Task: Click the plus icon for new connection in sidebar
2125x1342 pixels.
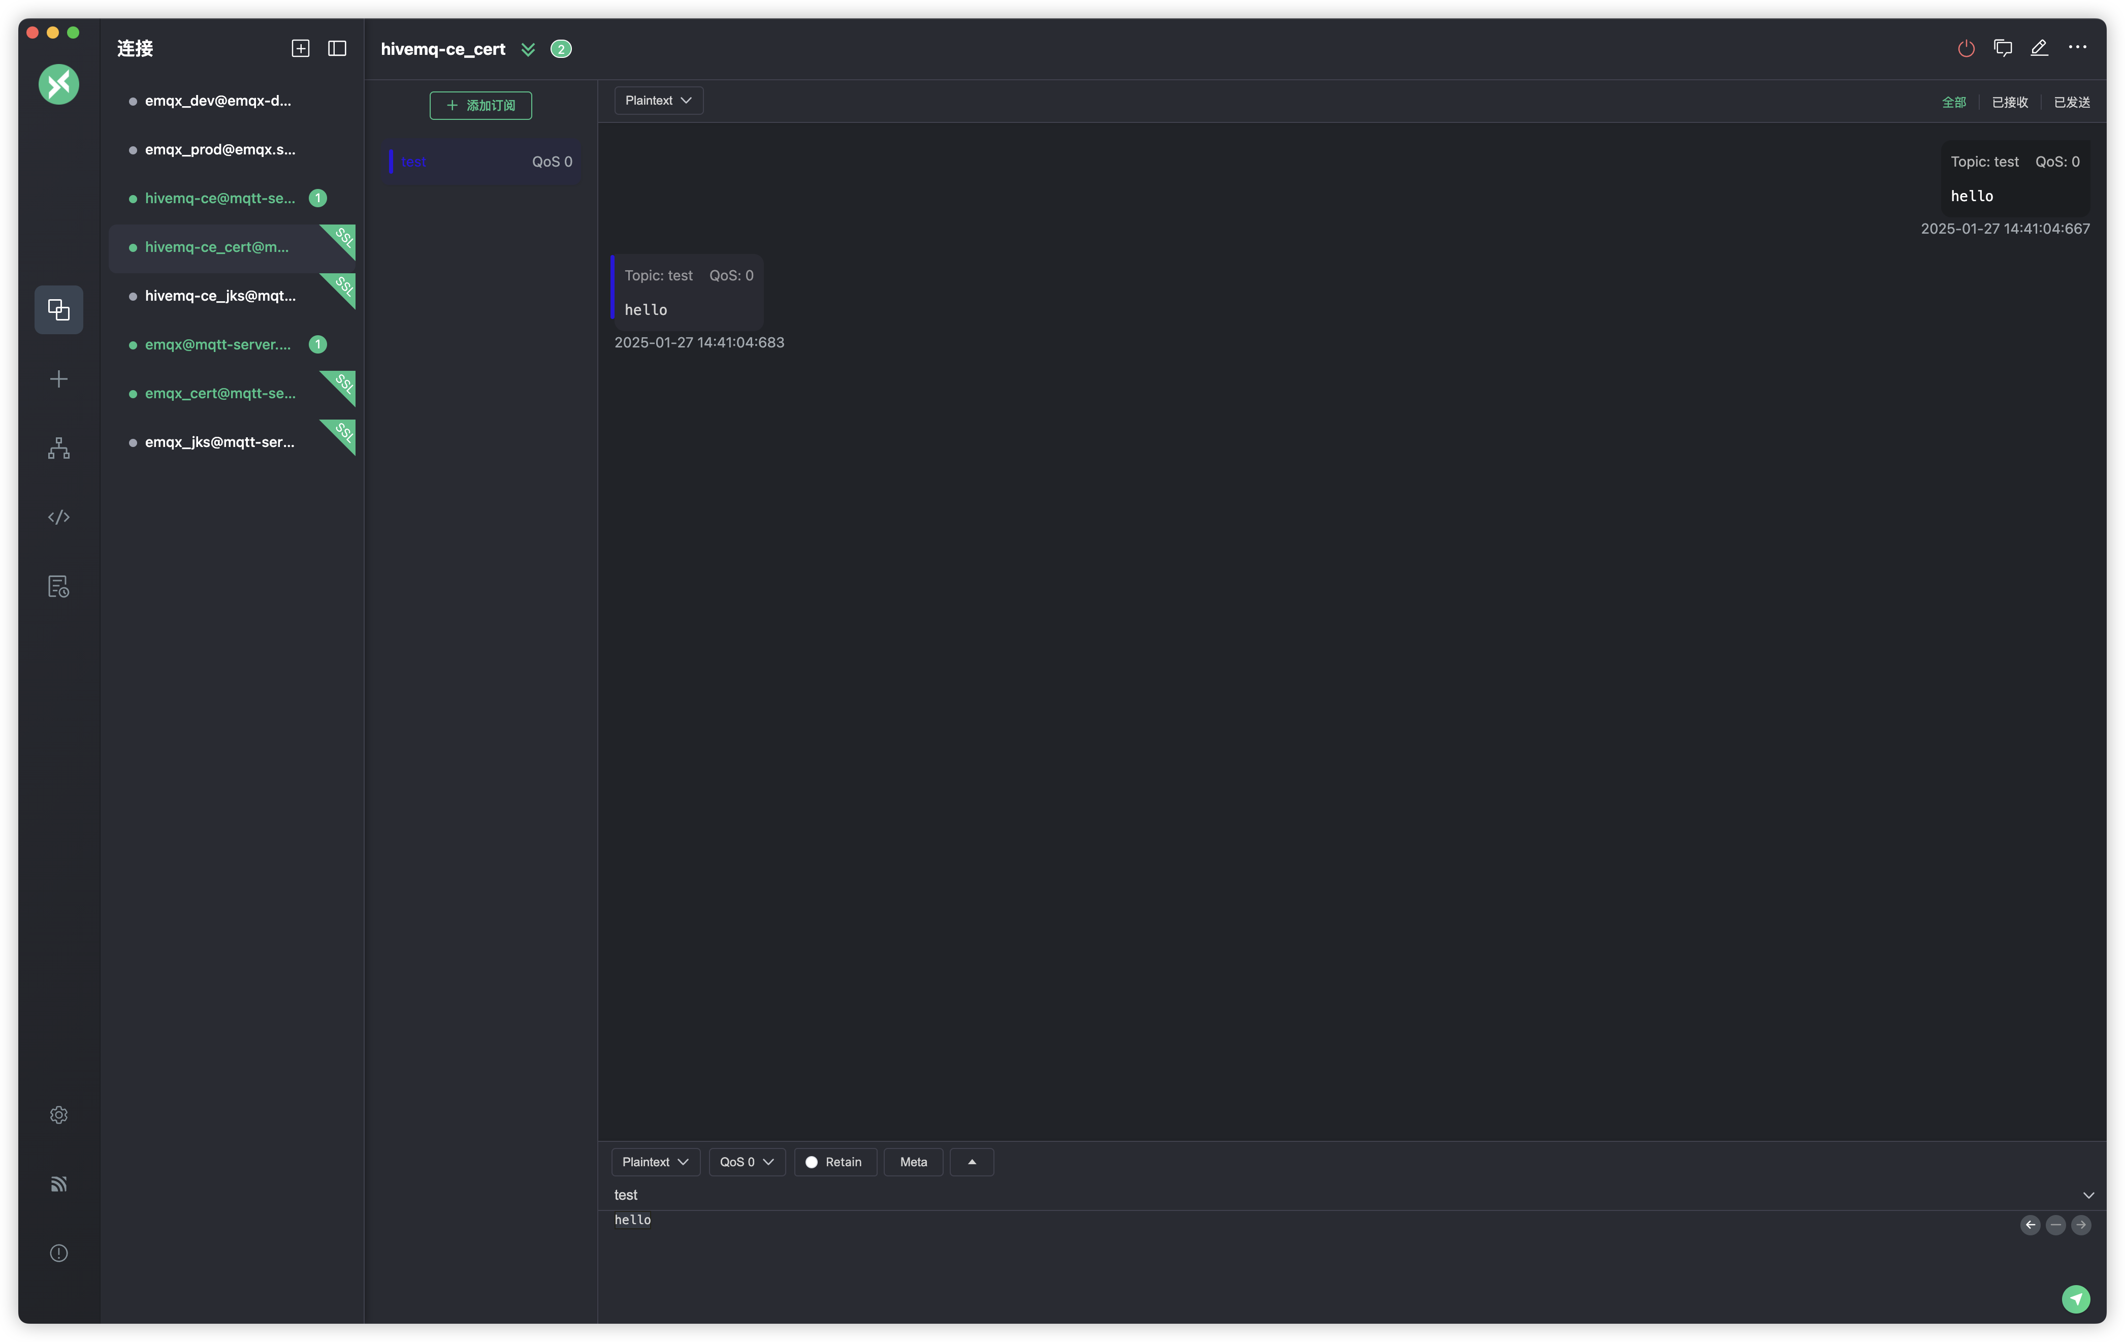Action: tap(58, 379)
